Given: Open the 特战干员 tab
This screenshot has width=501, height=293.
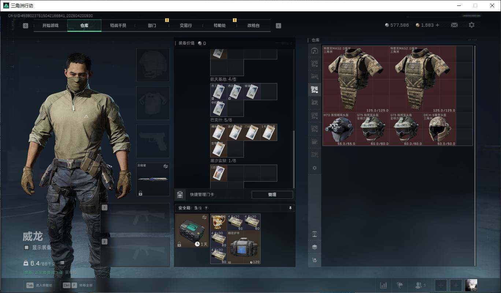Looking at the screenshot, I should [118, 26].
